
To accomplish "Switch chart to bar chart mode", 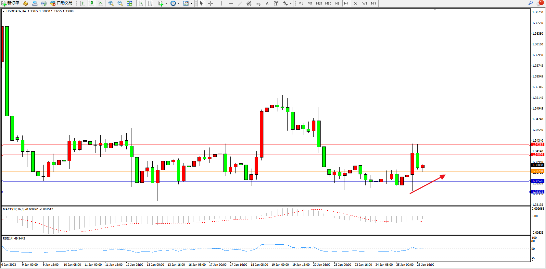I will tap(82, 3).
